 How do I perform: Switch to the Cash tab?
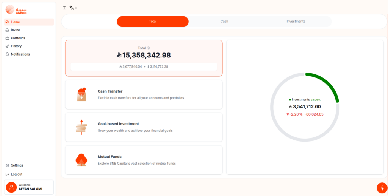224,22
